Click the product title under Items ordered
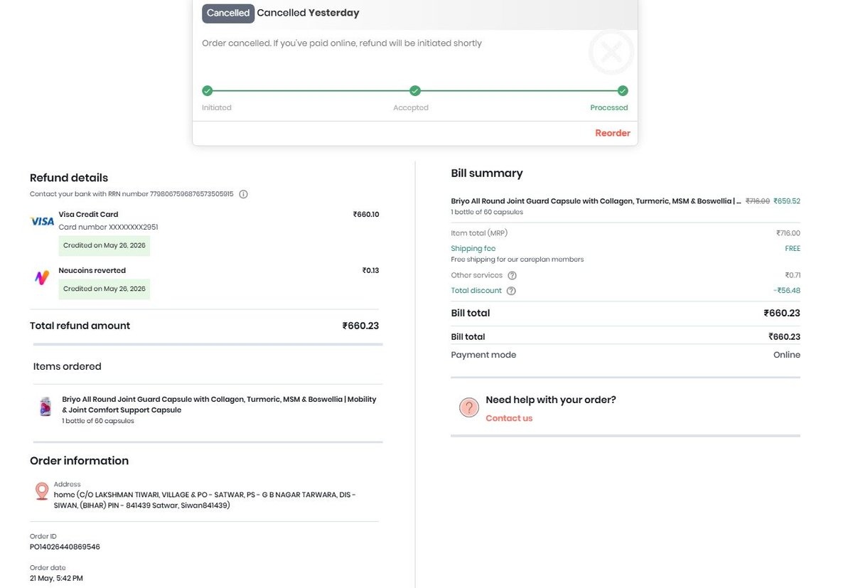This screenshot has width=853, height=588. [x=219, y=405]
